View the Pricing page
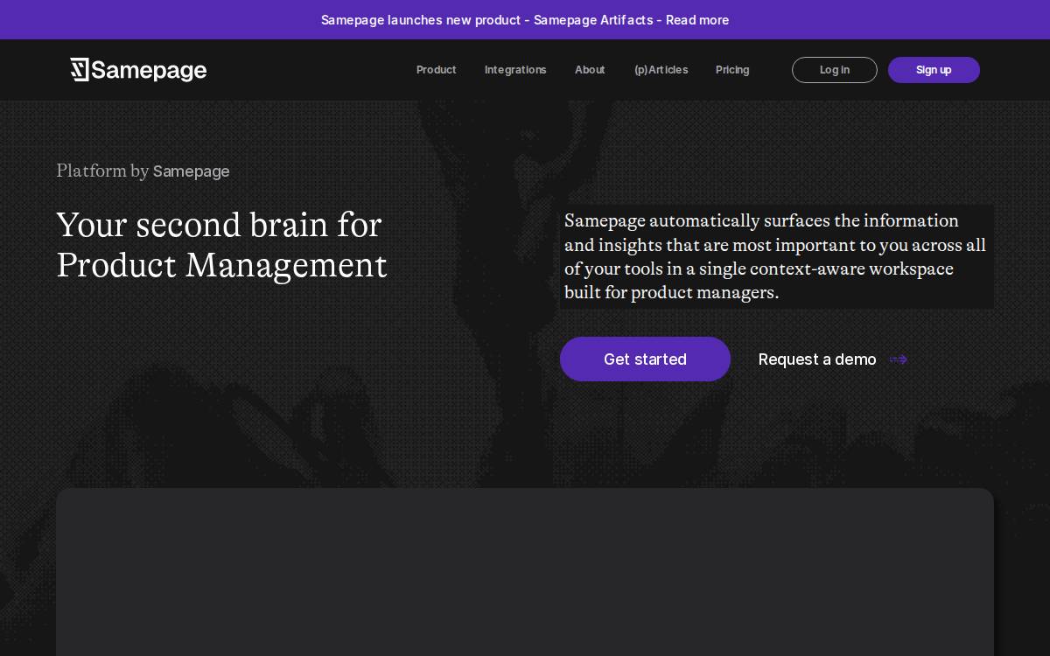1050x656 pixels. (x=732, y=70)
